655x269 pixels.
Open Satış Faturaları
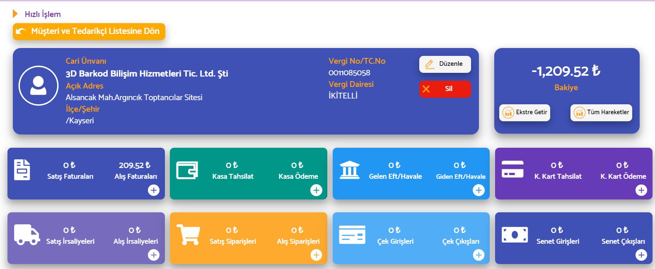[x=70, y=171]
